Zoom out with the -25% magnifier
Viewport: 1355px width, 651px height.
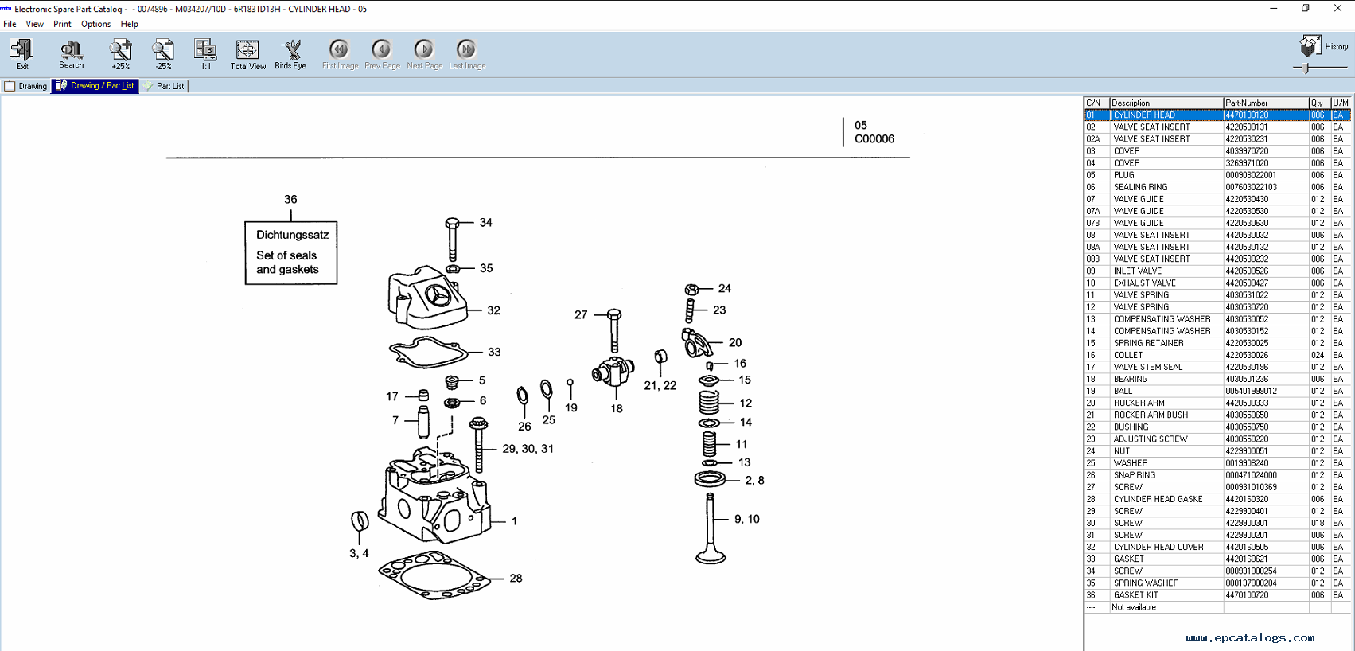(x=163, y=53)
